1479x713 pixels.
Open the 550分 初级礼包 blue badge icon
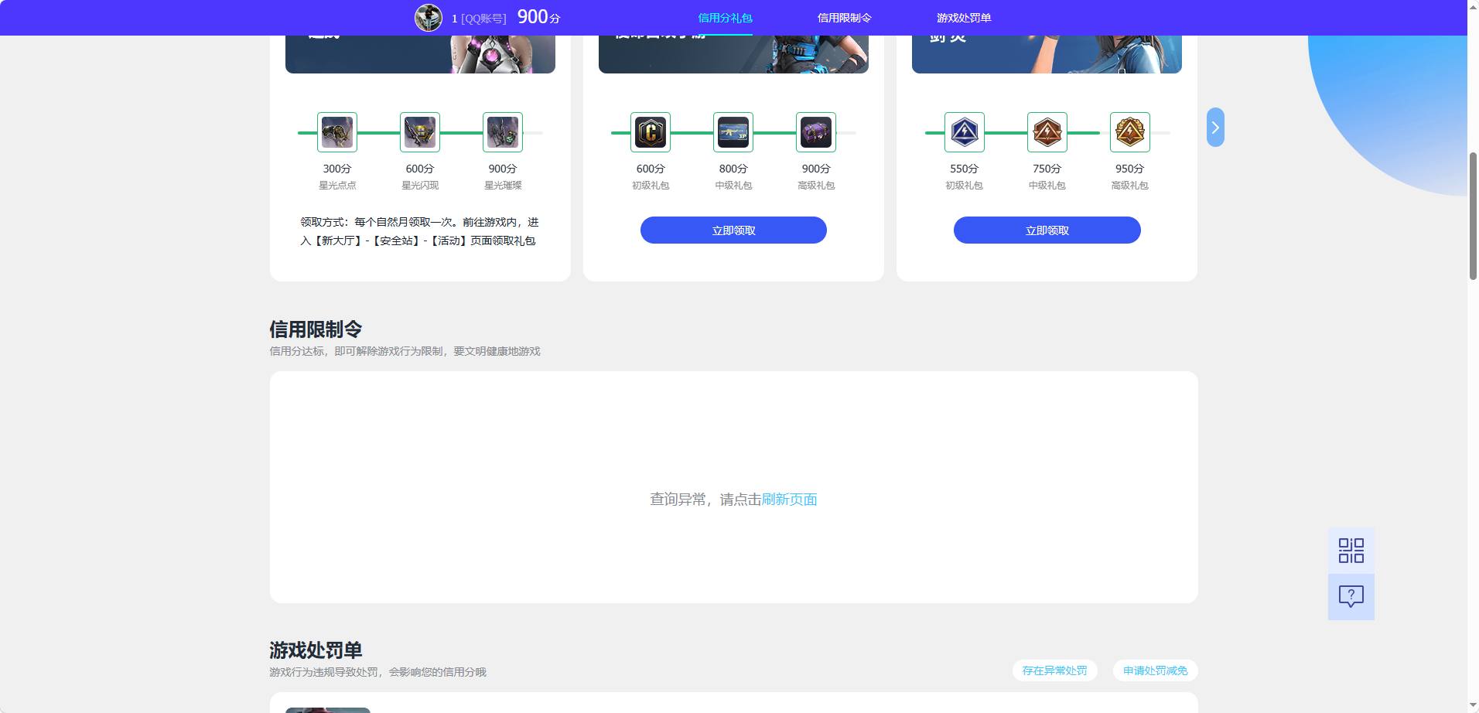(965, 132)
